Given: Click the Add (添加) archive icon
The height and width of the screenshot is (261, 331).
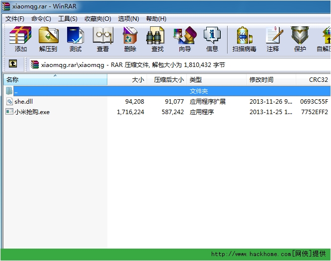Looking at the screenshot, I should [20, 35].
